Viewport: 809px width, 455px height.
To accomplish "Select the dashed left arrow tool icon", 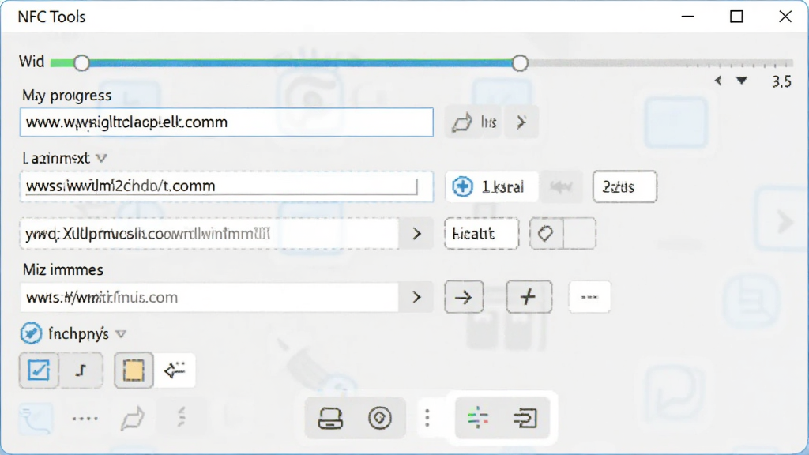I will coord(175,370).
